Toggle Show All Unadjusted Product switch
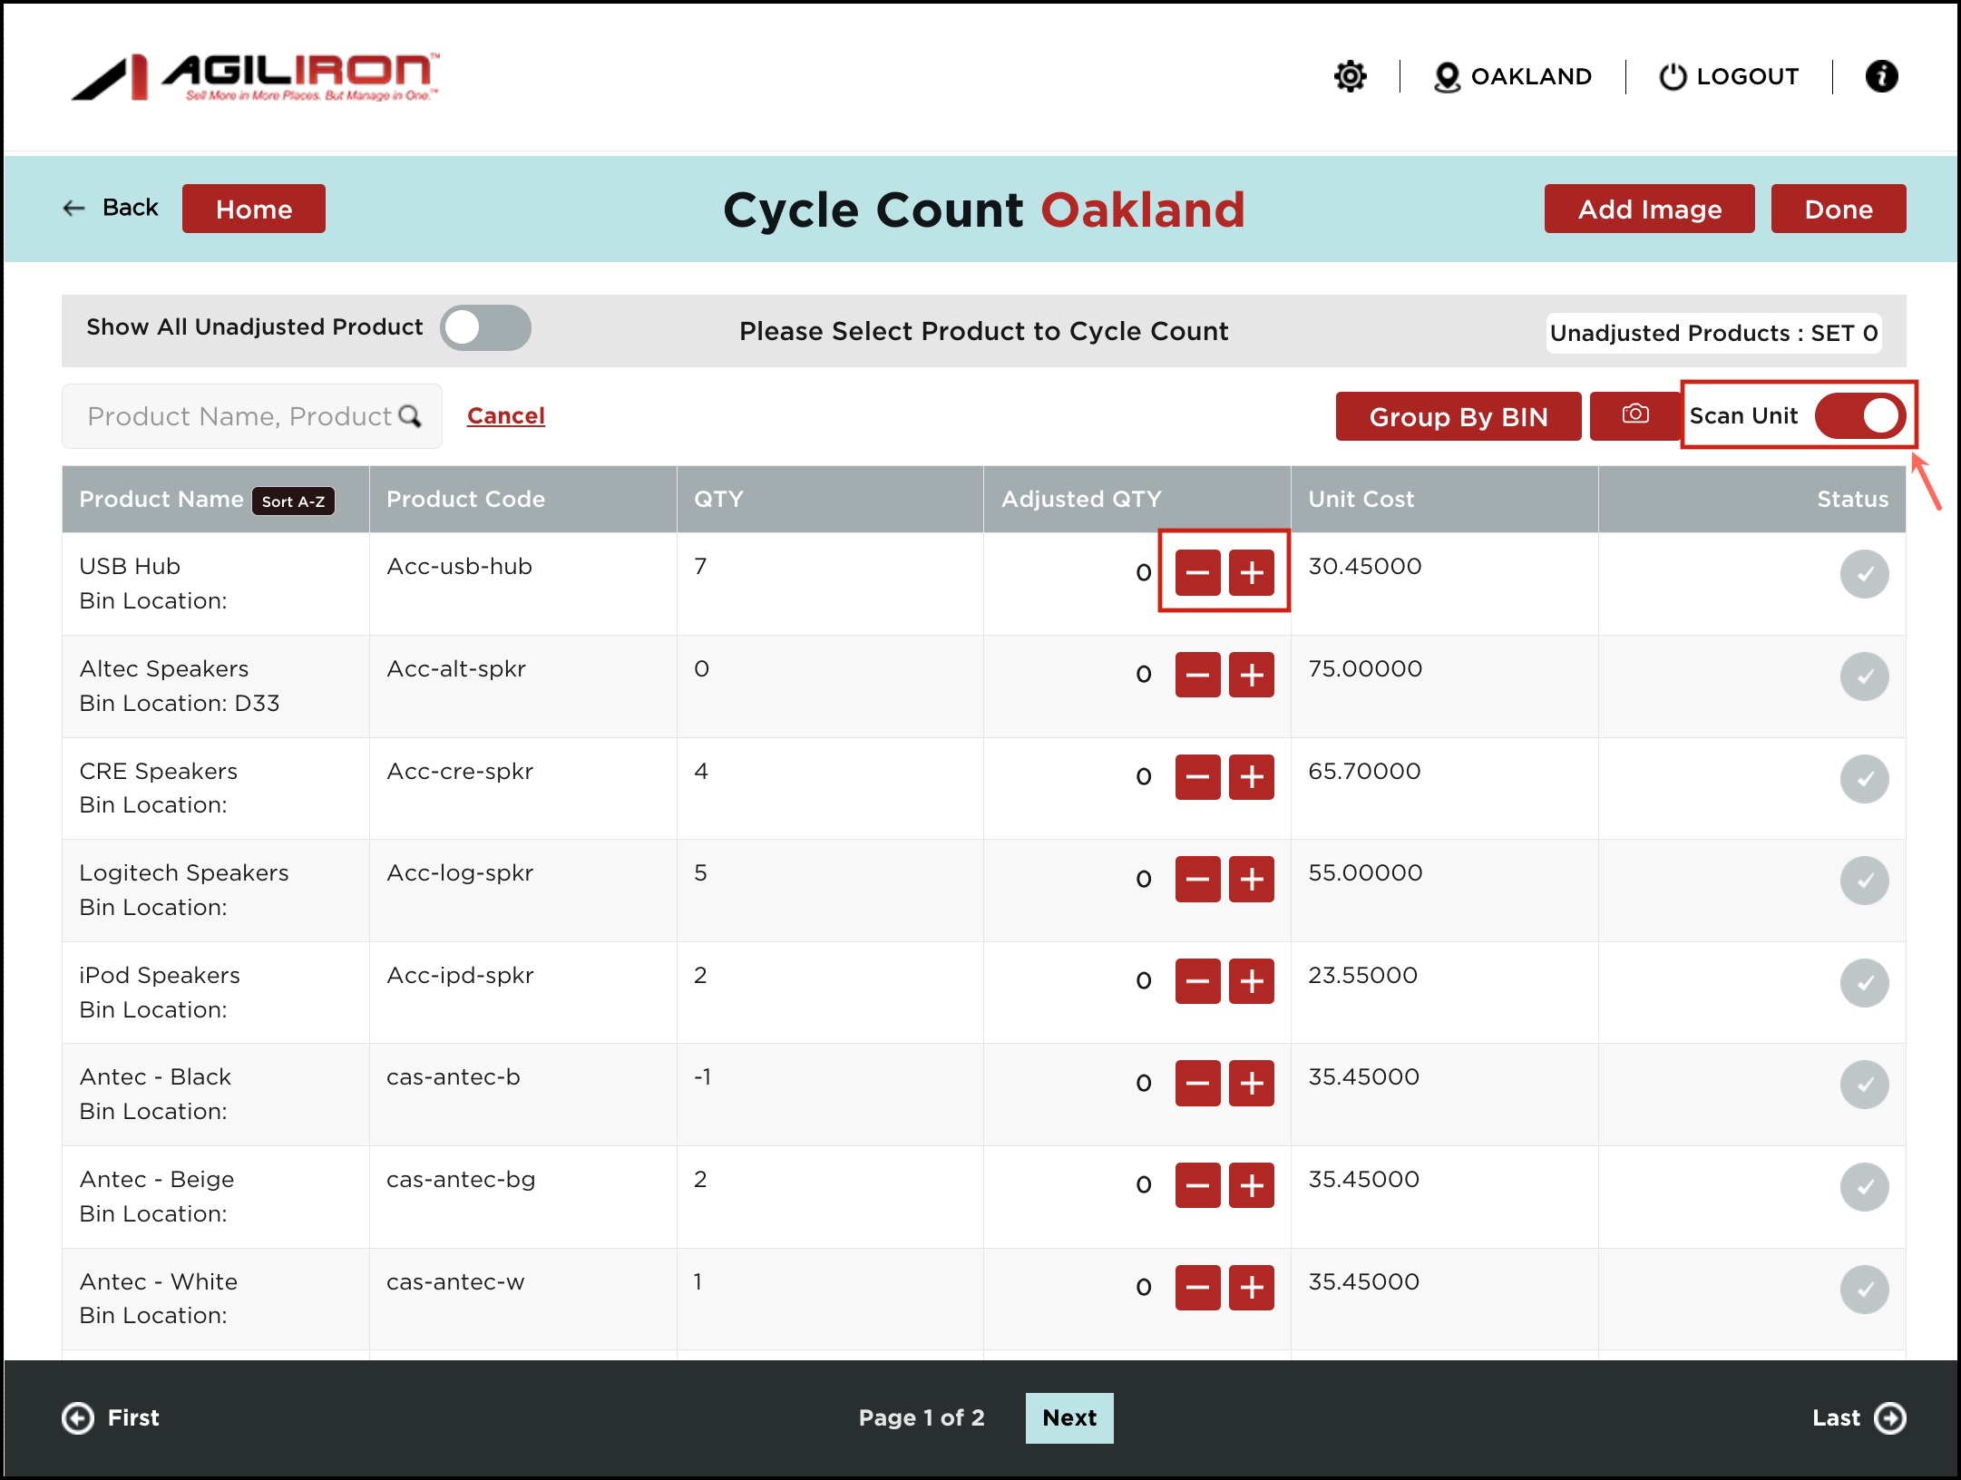Screen dimensions: 1961x1480 [x=485, y=327]
